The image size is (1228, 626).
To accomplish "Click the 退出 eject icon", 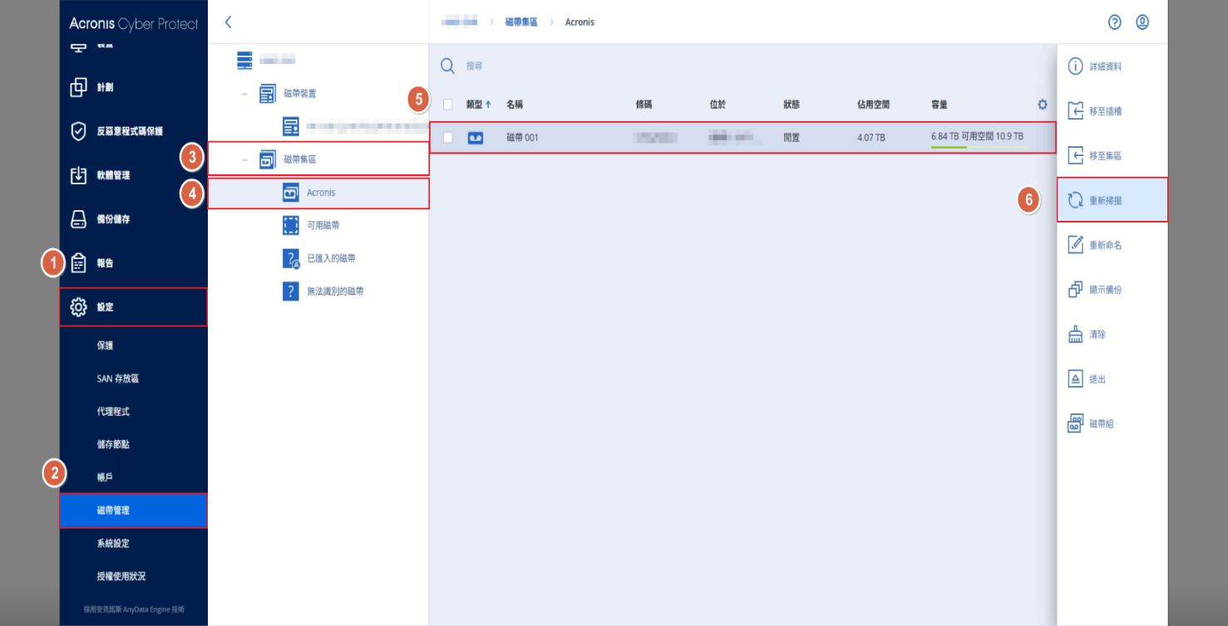I will click(x=1075, y=379).
